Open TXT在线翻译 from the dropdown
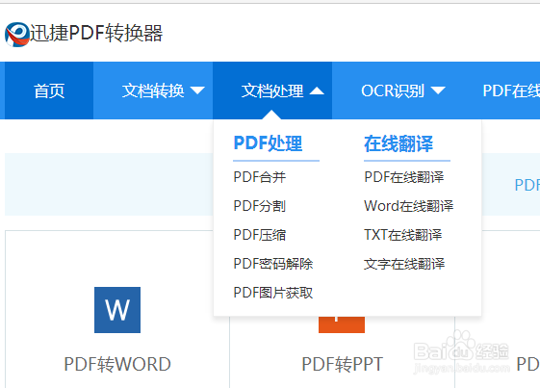Image resolution: width=540 pixels, height=388 pixels. 403,235
